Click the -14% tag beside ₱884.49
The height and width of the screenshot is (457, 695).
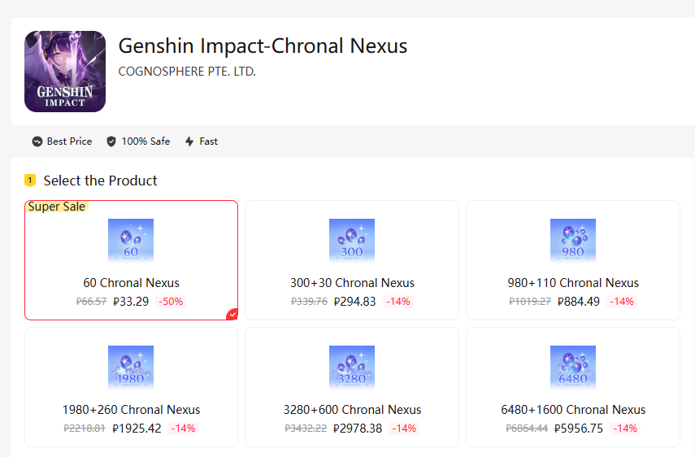tap(622, 302)
